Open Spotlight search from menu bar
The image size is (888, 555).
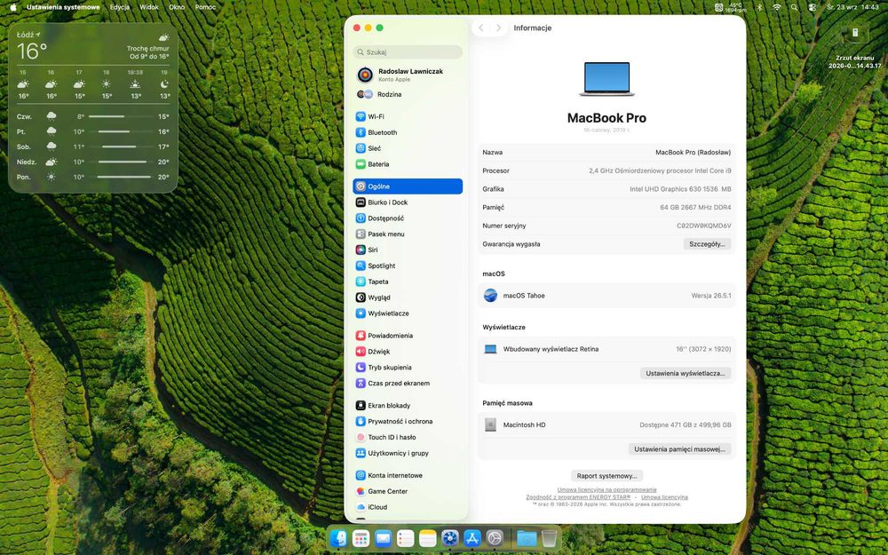point(794,7)
